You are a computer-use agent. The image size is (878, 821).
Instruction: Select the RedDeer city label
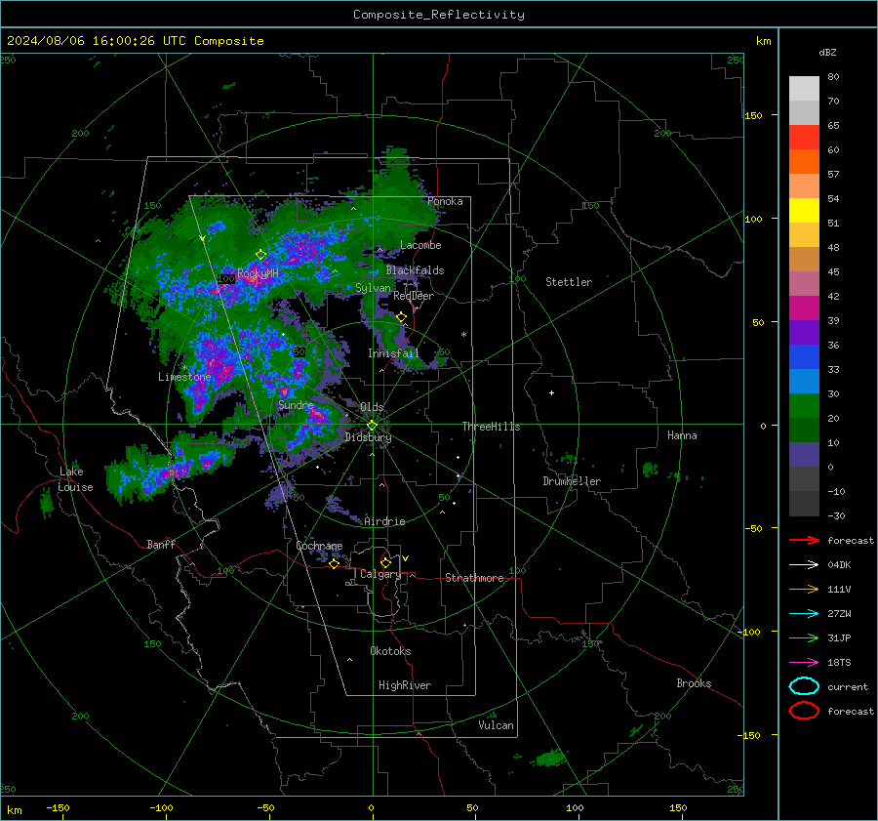[x=414, y=296]
